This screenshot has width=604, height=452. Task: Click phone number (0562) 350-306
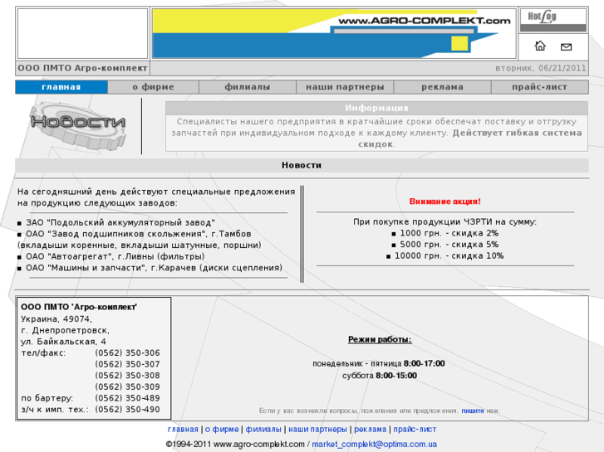[x=127, y=353]
